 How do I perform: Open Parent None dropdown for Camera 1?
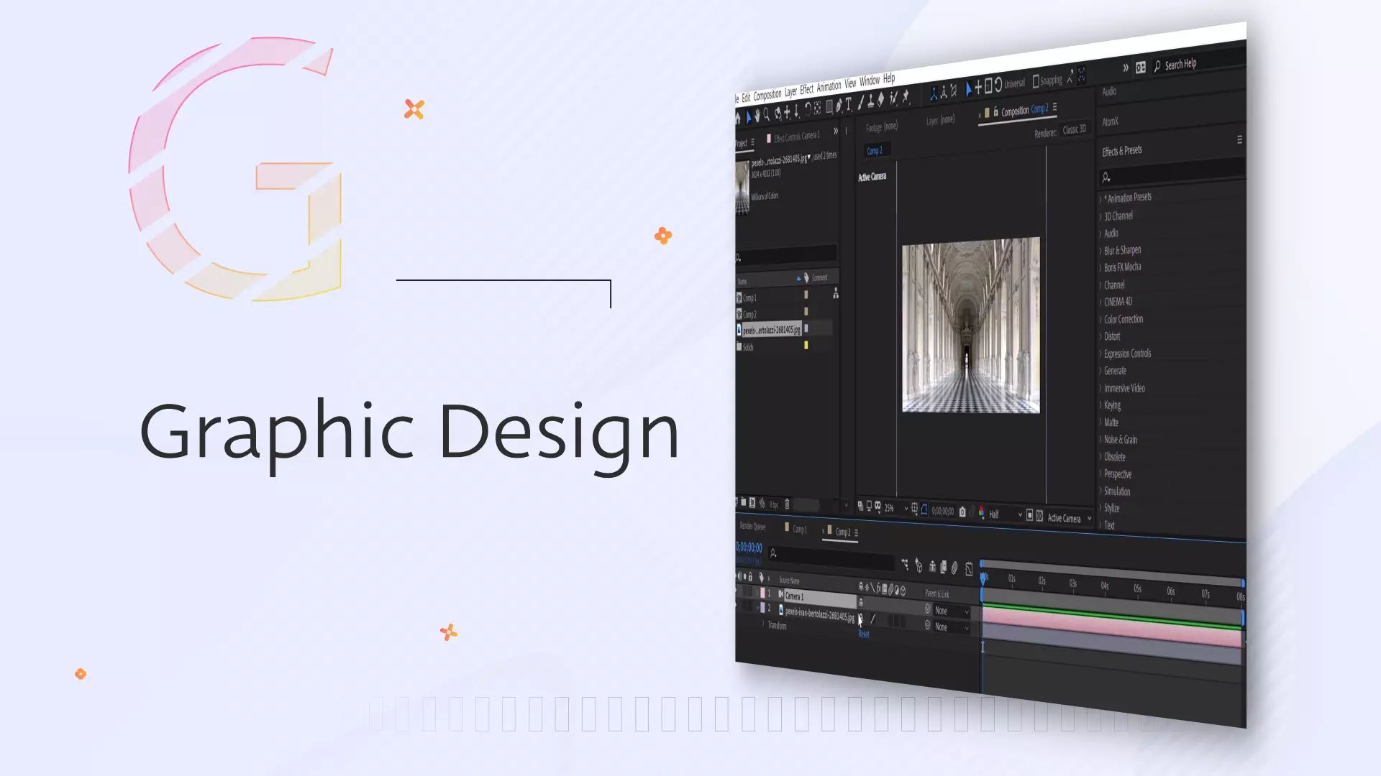(x=952, y=611)
